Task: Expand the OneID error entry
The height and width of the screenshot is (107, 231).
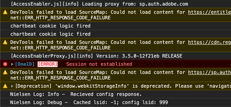Action: click(x=12, y=64)
